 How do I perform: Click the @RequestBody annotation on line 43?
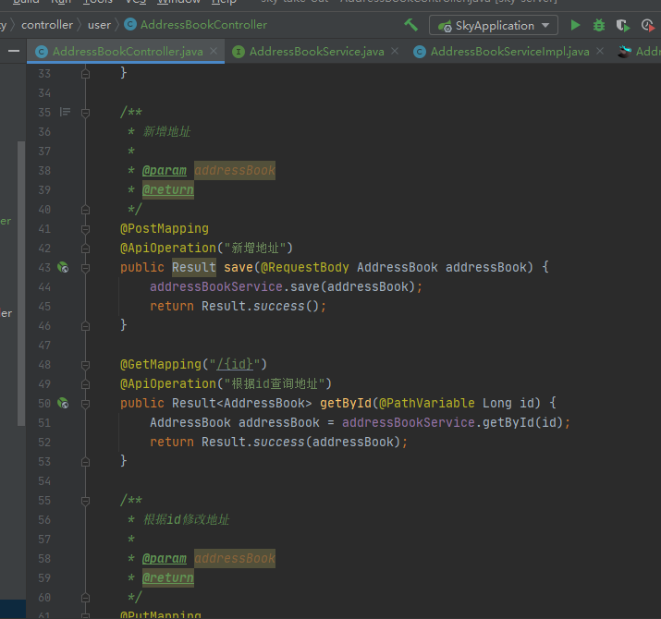pyautogui.click(x=305, y=267)
